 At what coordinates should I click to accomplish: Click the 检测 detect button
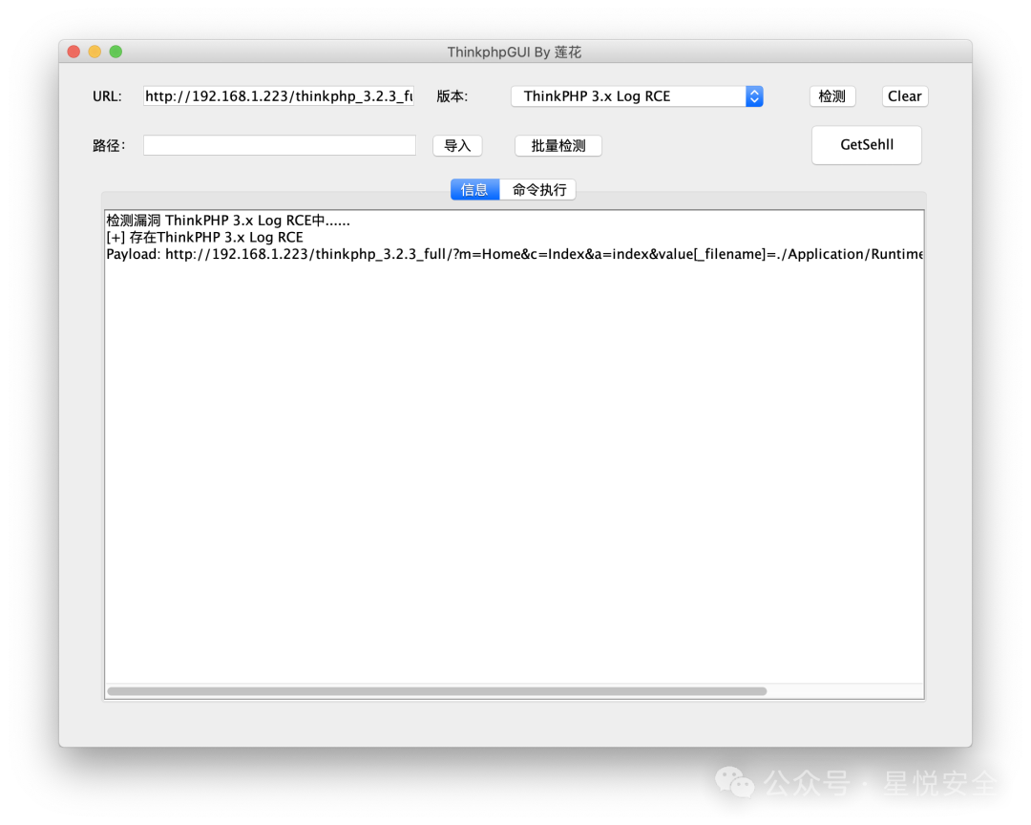pos(831,96)
